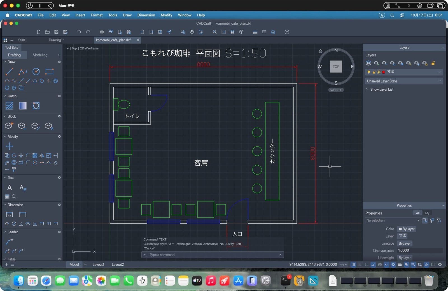Toggle polar tracking in status bar
The image size is (448, 291).
(373, 264)
